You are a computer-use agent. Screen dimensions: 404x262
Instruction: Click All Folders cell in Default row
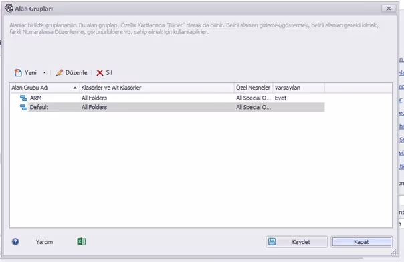tap(94, 107)
